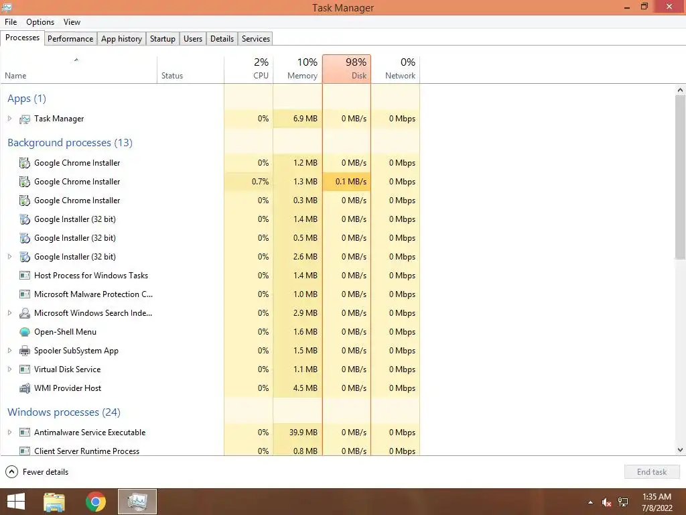Screen dimensions: 686x515
Task: Click the vertical scrollbar thumb
Action: click(680, 177)
